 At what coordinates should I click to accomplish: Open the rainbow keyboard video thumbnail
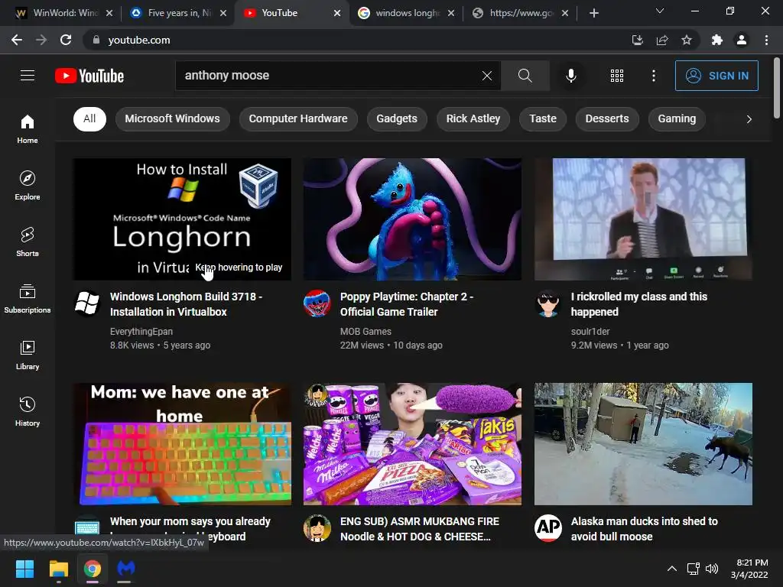[x=182, y=444]
